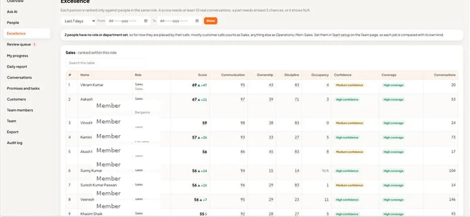Viewport: 470px width, 217px height.
Task: Click Bangalore text in Aakash's role cell
Action: [142, 112]
